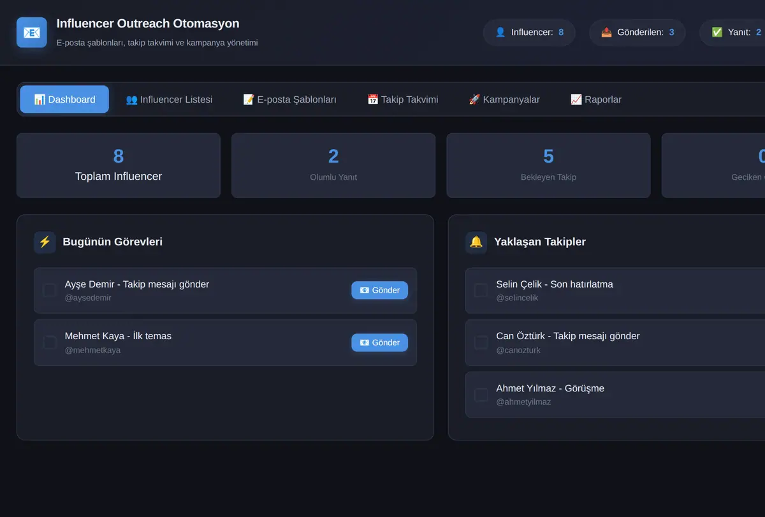Image resolution: width=765 pixels, height=517 pixels.
Task: Send Ayşe Demir's follow-up with Gönder
Action: tap(379, 290)
